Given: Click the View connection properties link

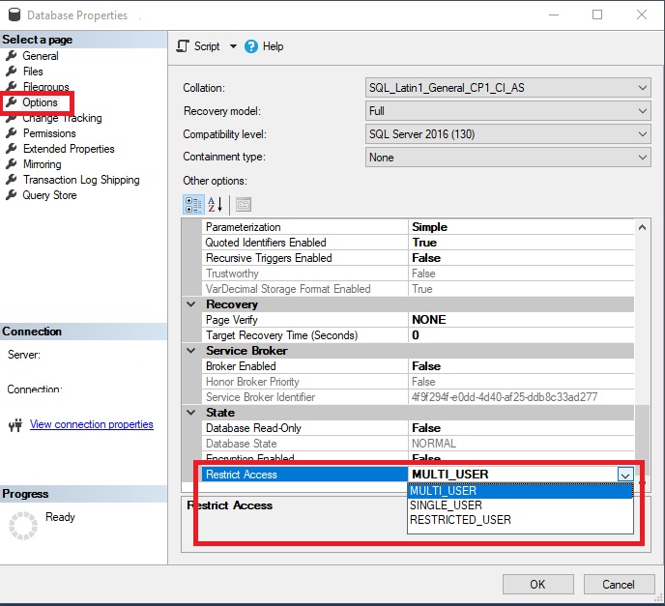Looking at the screenshot, I should [x=91, y=424].
